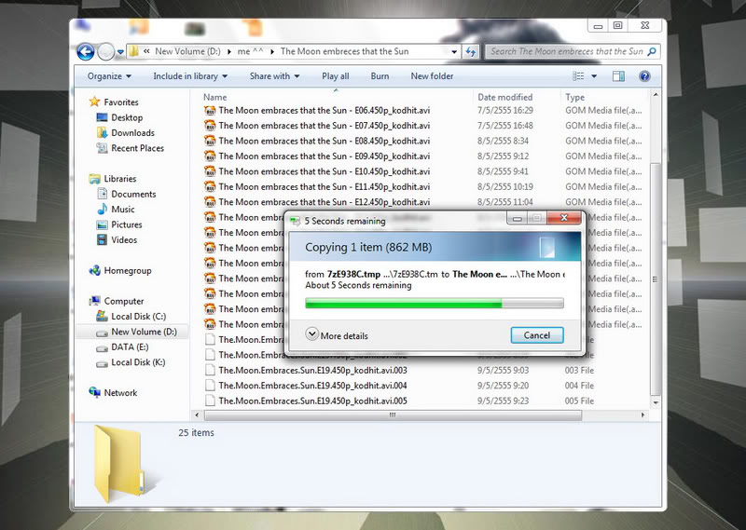Image resolution: width=746 pixels, height=530 pixels.
Task: Click 'New Volume (D:)' in address breadcrumb
Action: point(187,51)
